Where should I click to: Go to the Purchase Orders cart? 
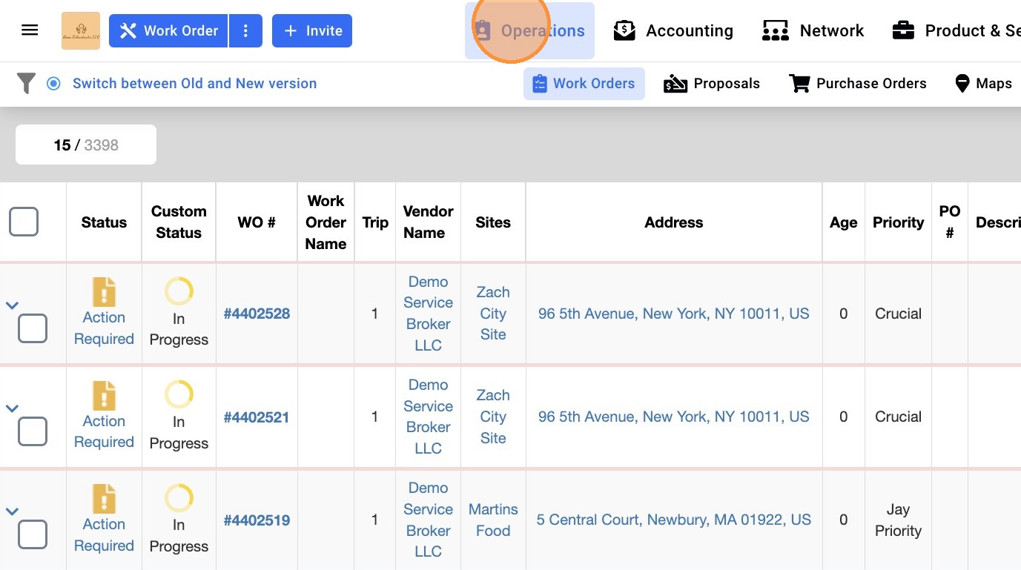[858, 84]
